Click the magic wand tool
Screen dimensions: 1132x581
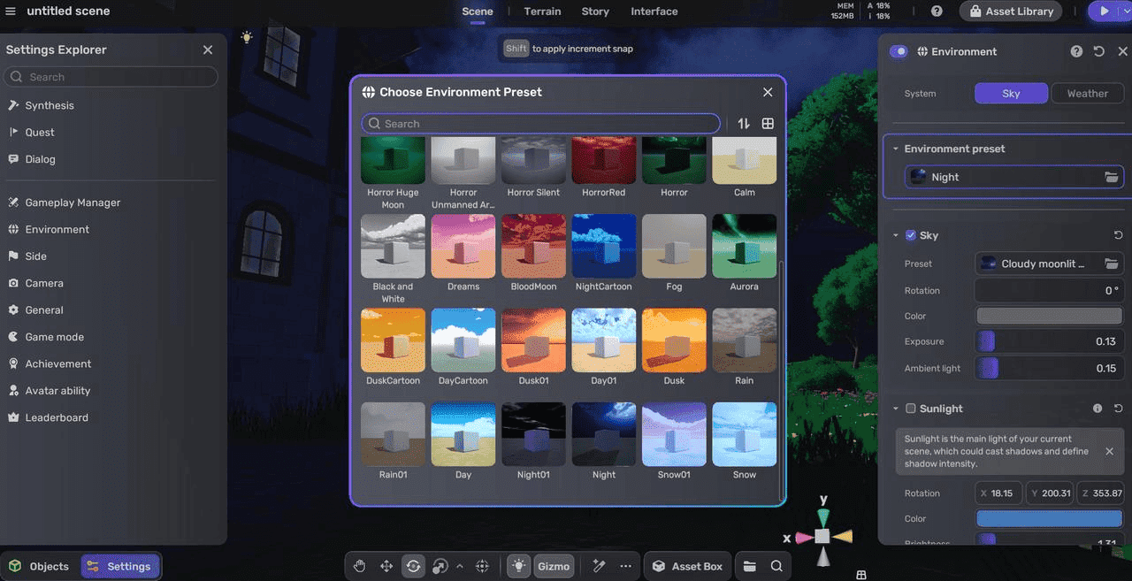click(x=599, y=566)
